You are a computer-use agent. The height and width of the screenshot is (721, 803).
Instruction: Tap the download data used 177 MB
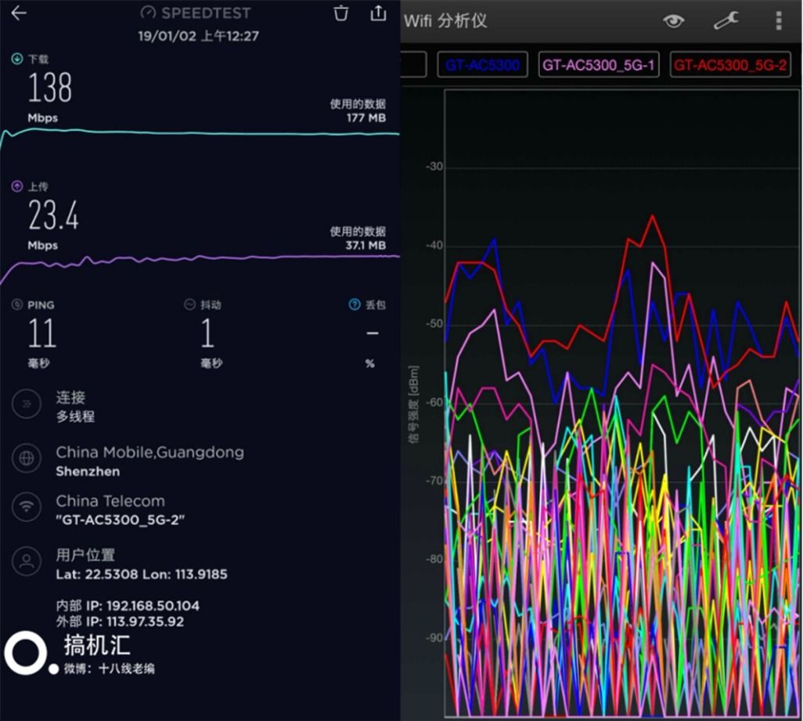(365, 117)
